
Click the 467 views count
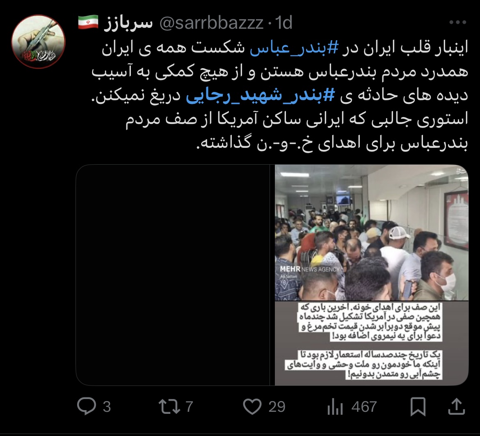[364, 407]
